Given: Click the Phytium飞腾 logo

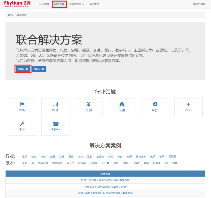Looking at the screenshot, I should tap(17, 4).
